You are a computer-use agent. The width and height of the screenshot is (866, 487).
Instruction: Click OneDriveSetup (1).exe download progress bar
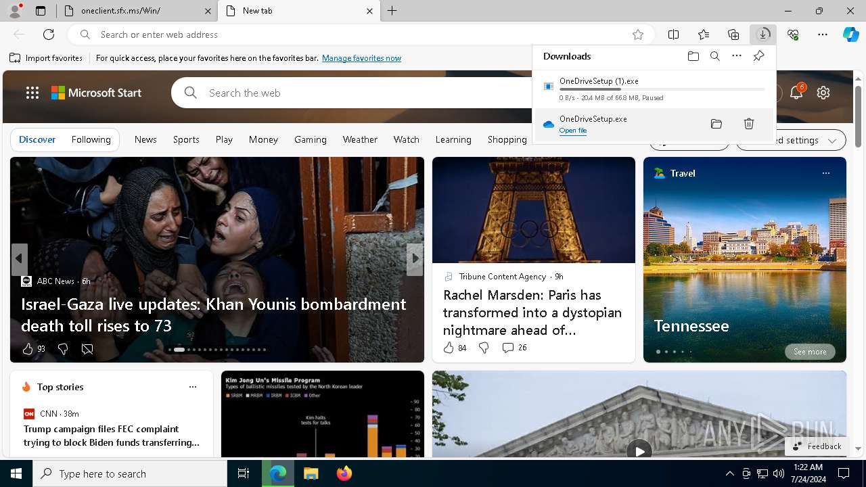(662, 89)
